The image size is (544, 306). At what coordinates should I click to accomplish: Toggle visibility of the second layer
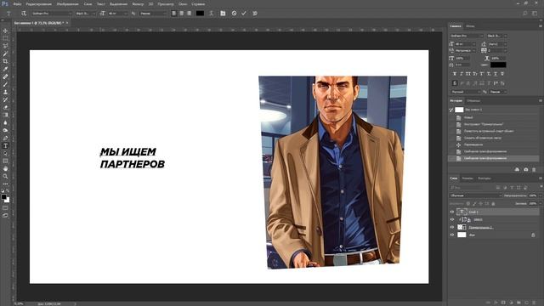[x=452, y=219]
